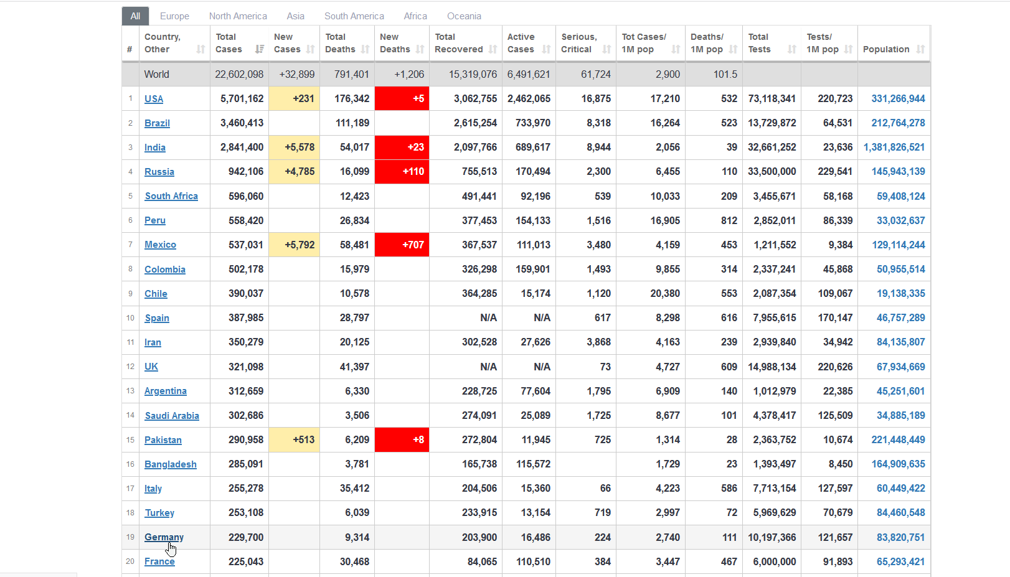Open India's population figure link
1010x577 pixels.
[894, 148]
